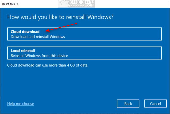This screenshot has height=114, width=170.
Task: Open the Help me choose link
Action: 20,104
